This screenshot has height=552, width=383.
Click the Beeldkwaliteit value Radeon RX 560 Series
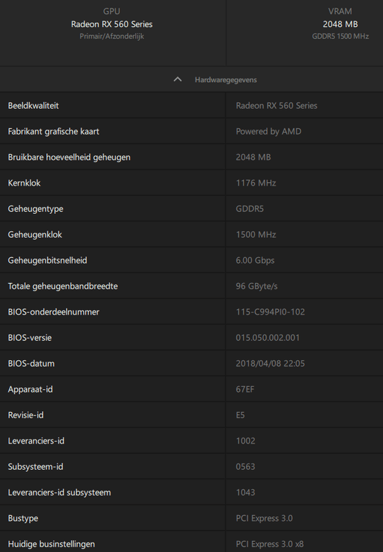pos(276,106)
